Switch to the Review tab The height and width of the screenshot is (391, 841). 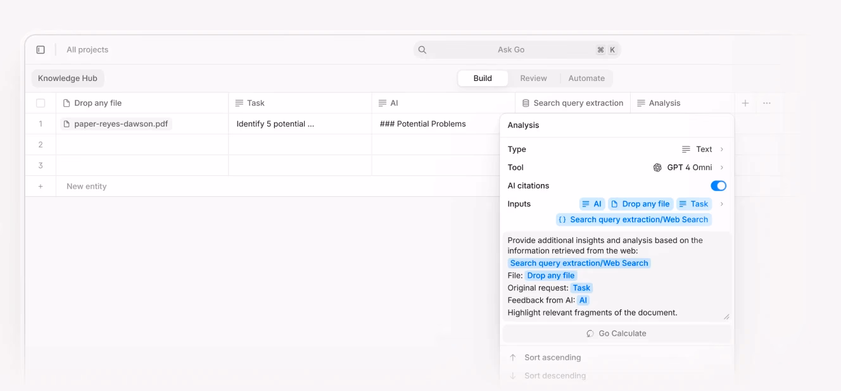point(533,78)
